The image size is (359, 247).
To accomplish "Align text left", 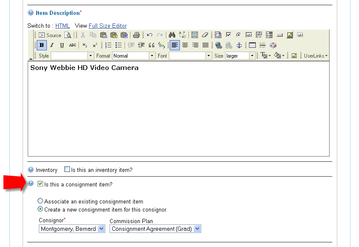I will [x=175, y=45].
